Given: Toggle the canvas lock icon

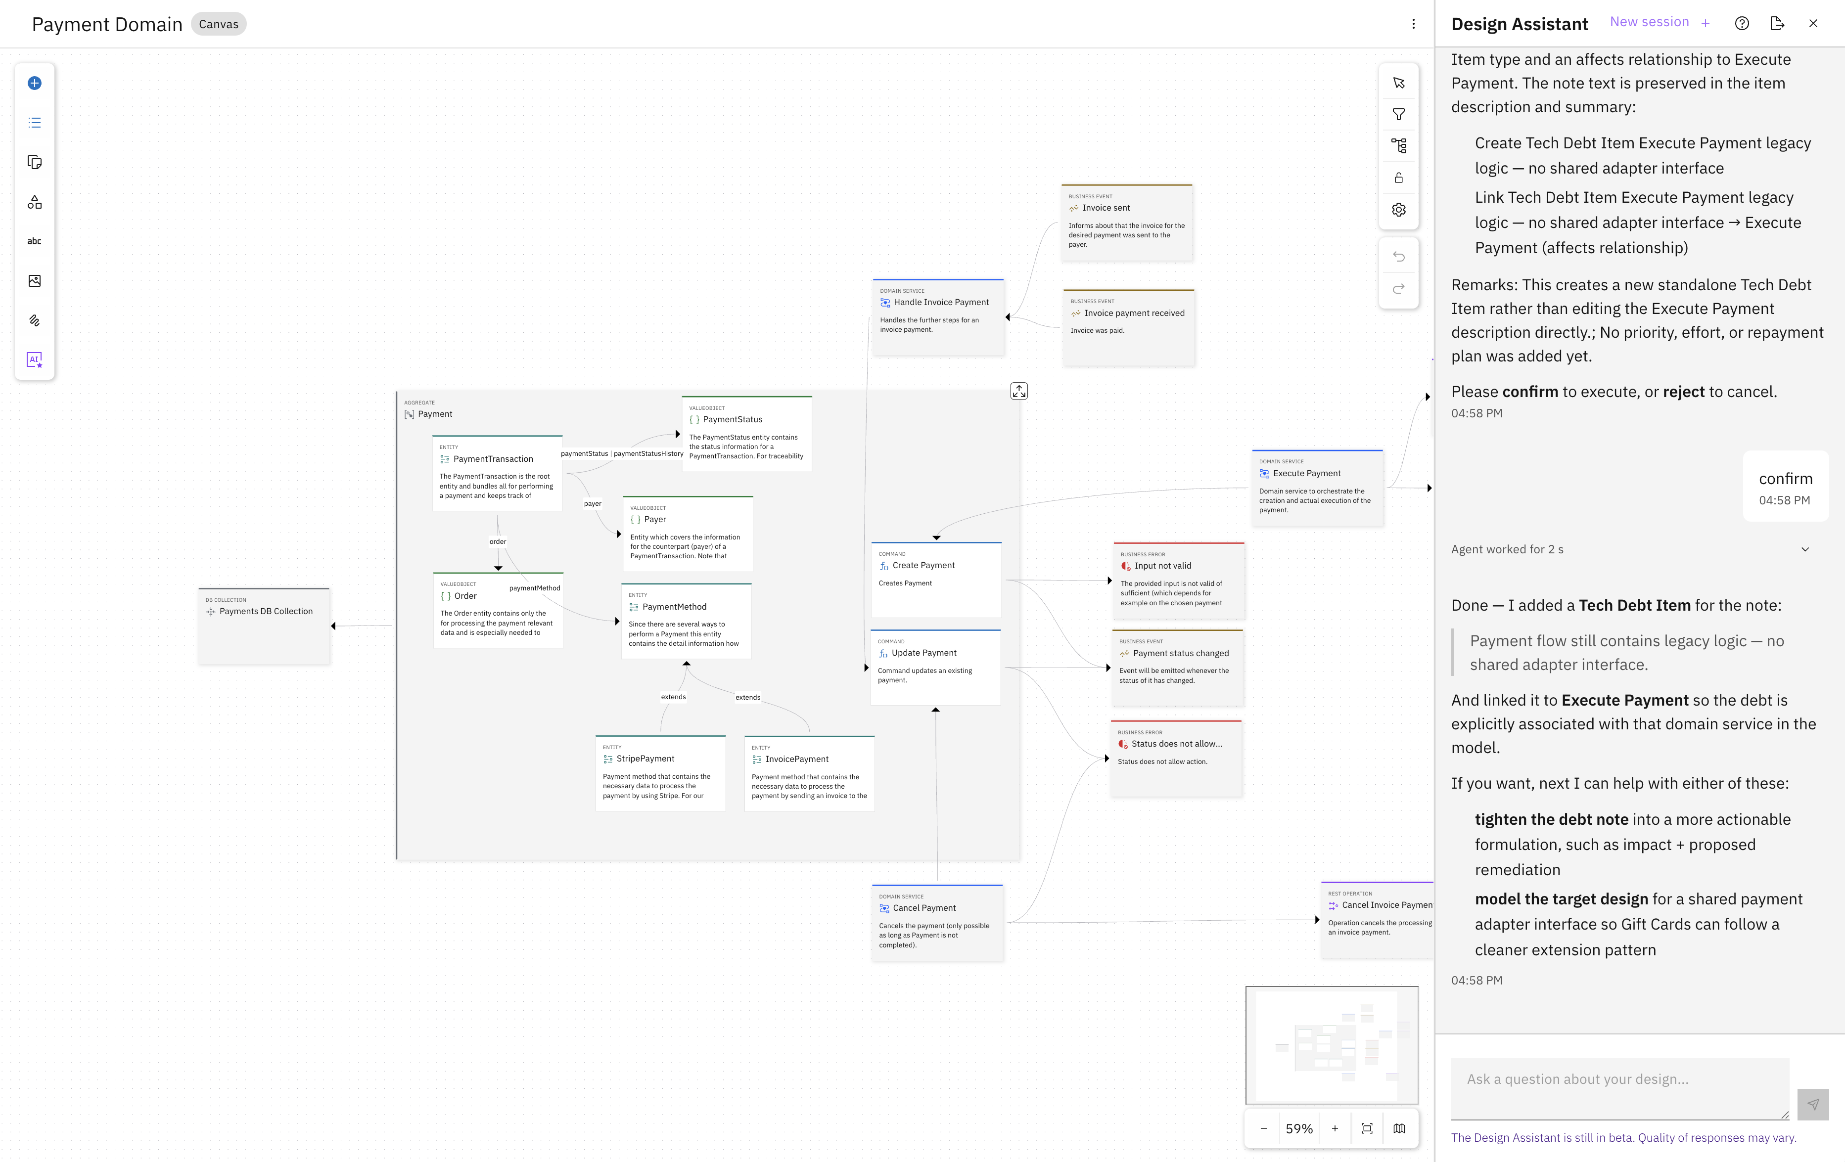Looking at the screenshot, I should point(1398,178).
